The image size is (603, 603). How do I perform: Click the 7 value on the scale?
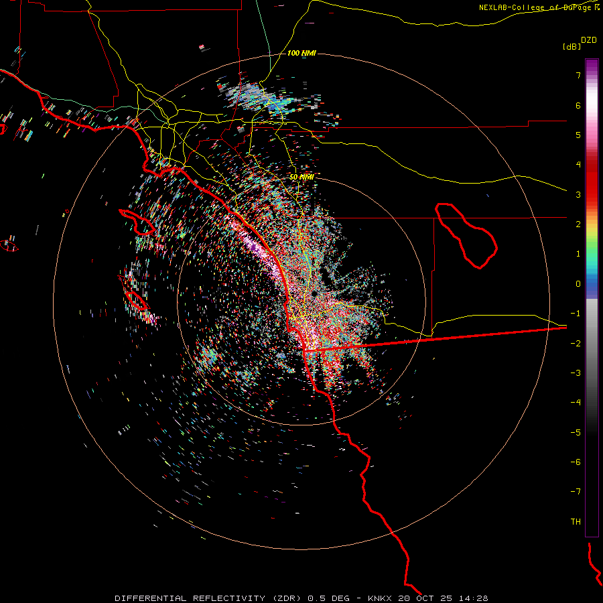tap(578, 75)
